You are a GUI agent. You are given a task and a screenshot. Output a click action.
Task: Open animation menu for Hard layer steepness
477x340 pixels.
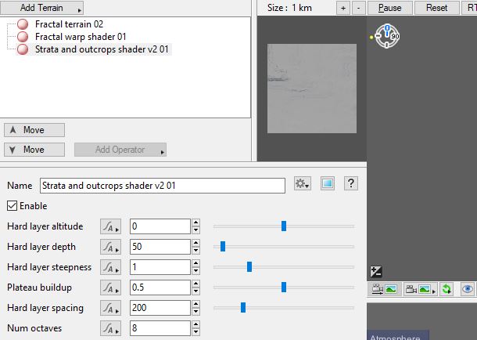pyautogui.click(x=110, y=267)
